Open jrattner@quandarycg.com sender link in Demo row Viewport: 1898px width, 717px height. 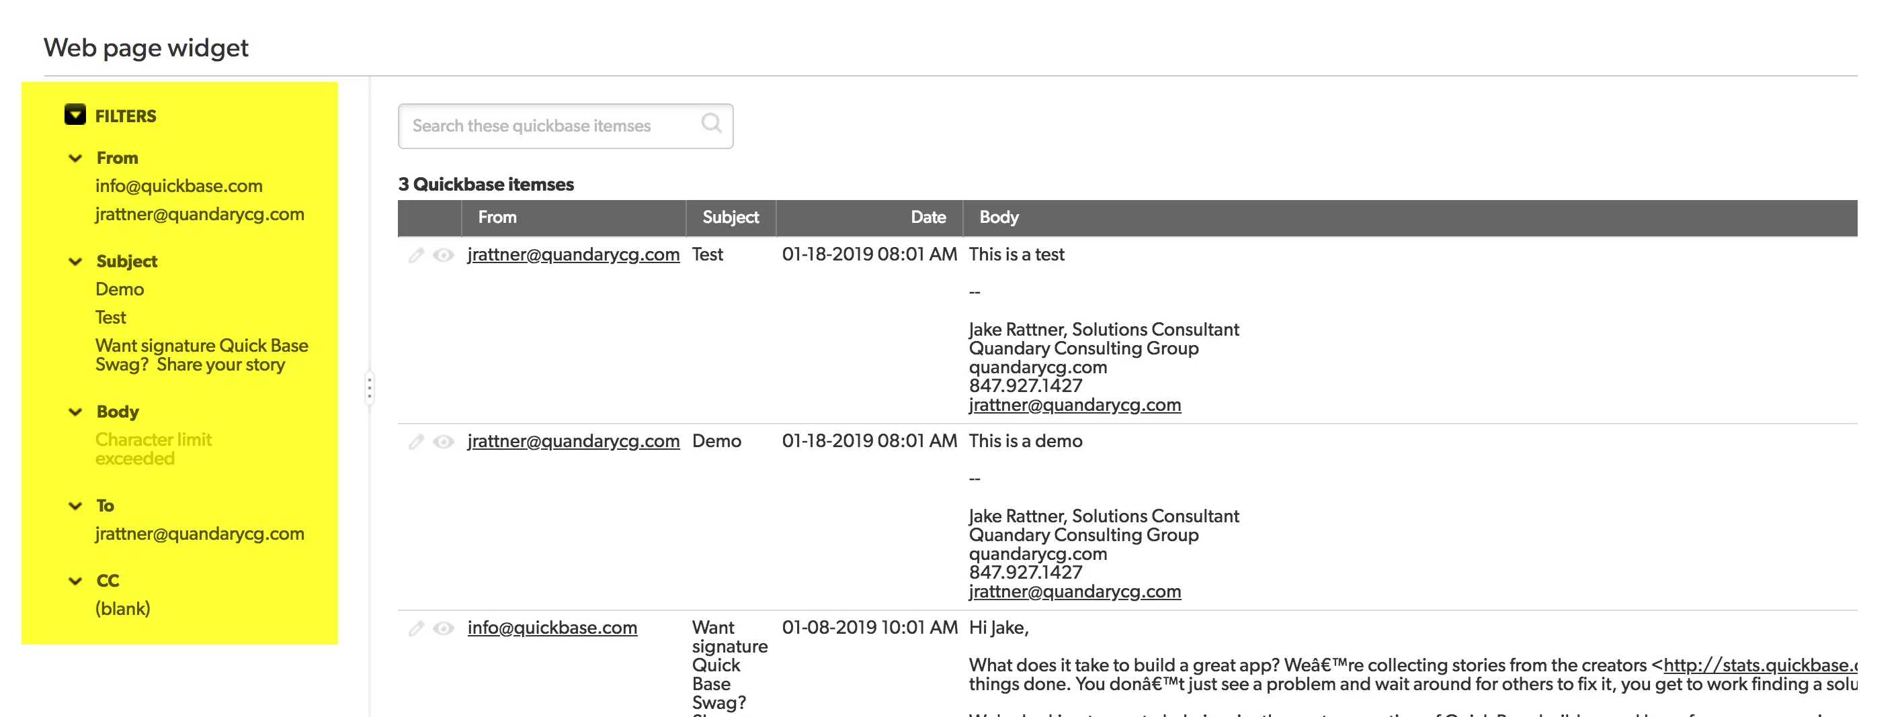pyautogui.click(x=573, y=442)
